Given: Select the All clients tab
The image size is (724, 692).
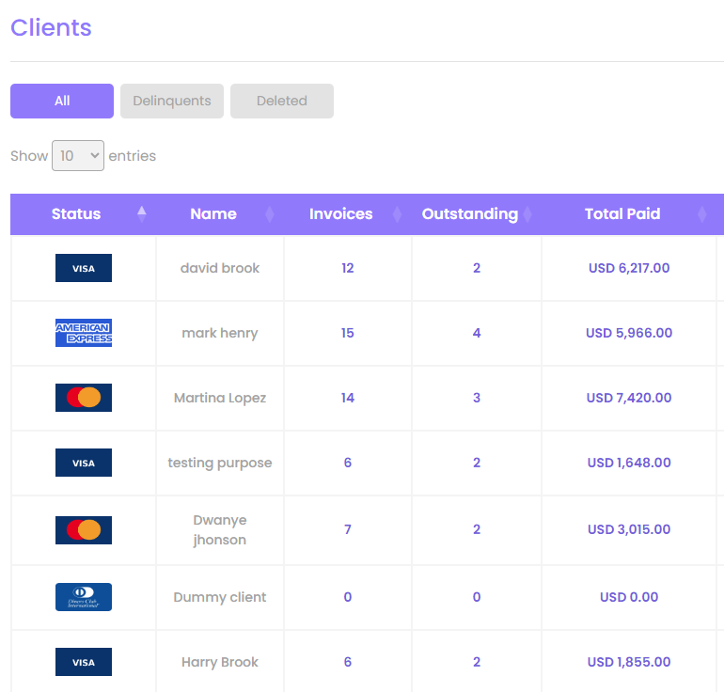Looking at the screenshot, I should point(62,102).
